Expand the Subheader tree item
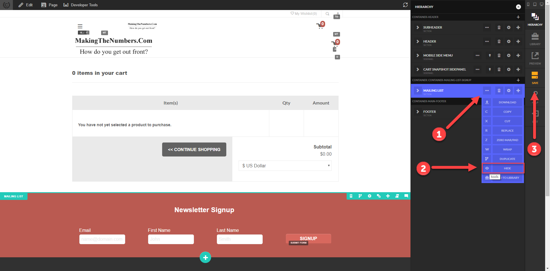This screenshot has width=550, height=271. tap(418, 27)
